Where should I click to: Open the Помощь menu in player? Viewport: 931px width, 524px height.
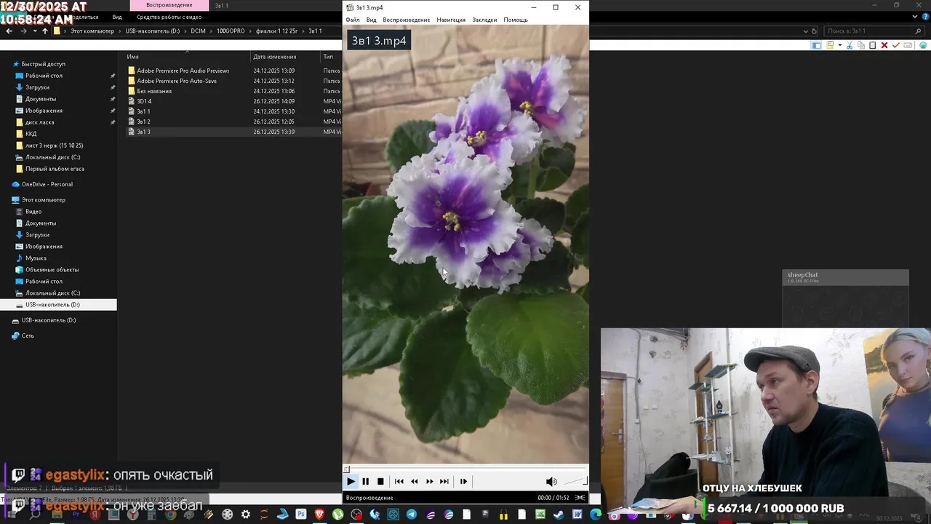coord(516,20)
